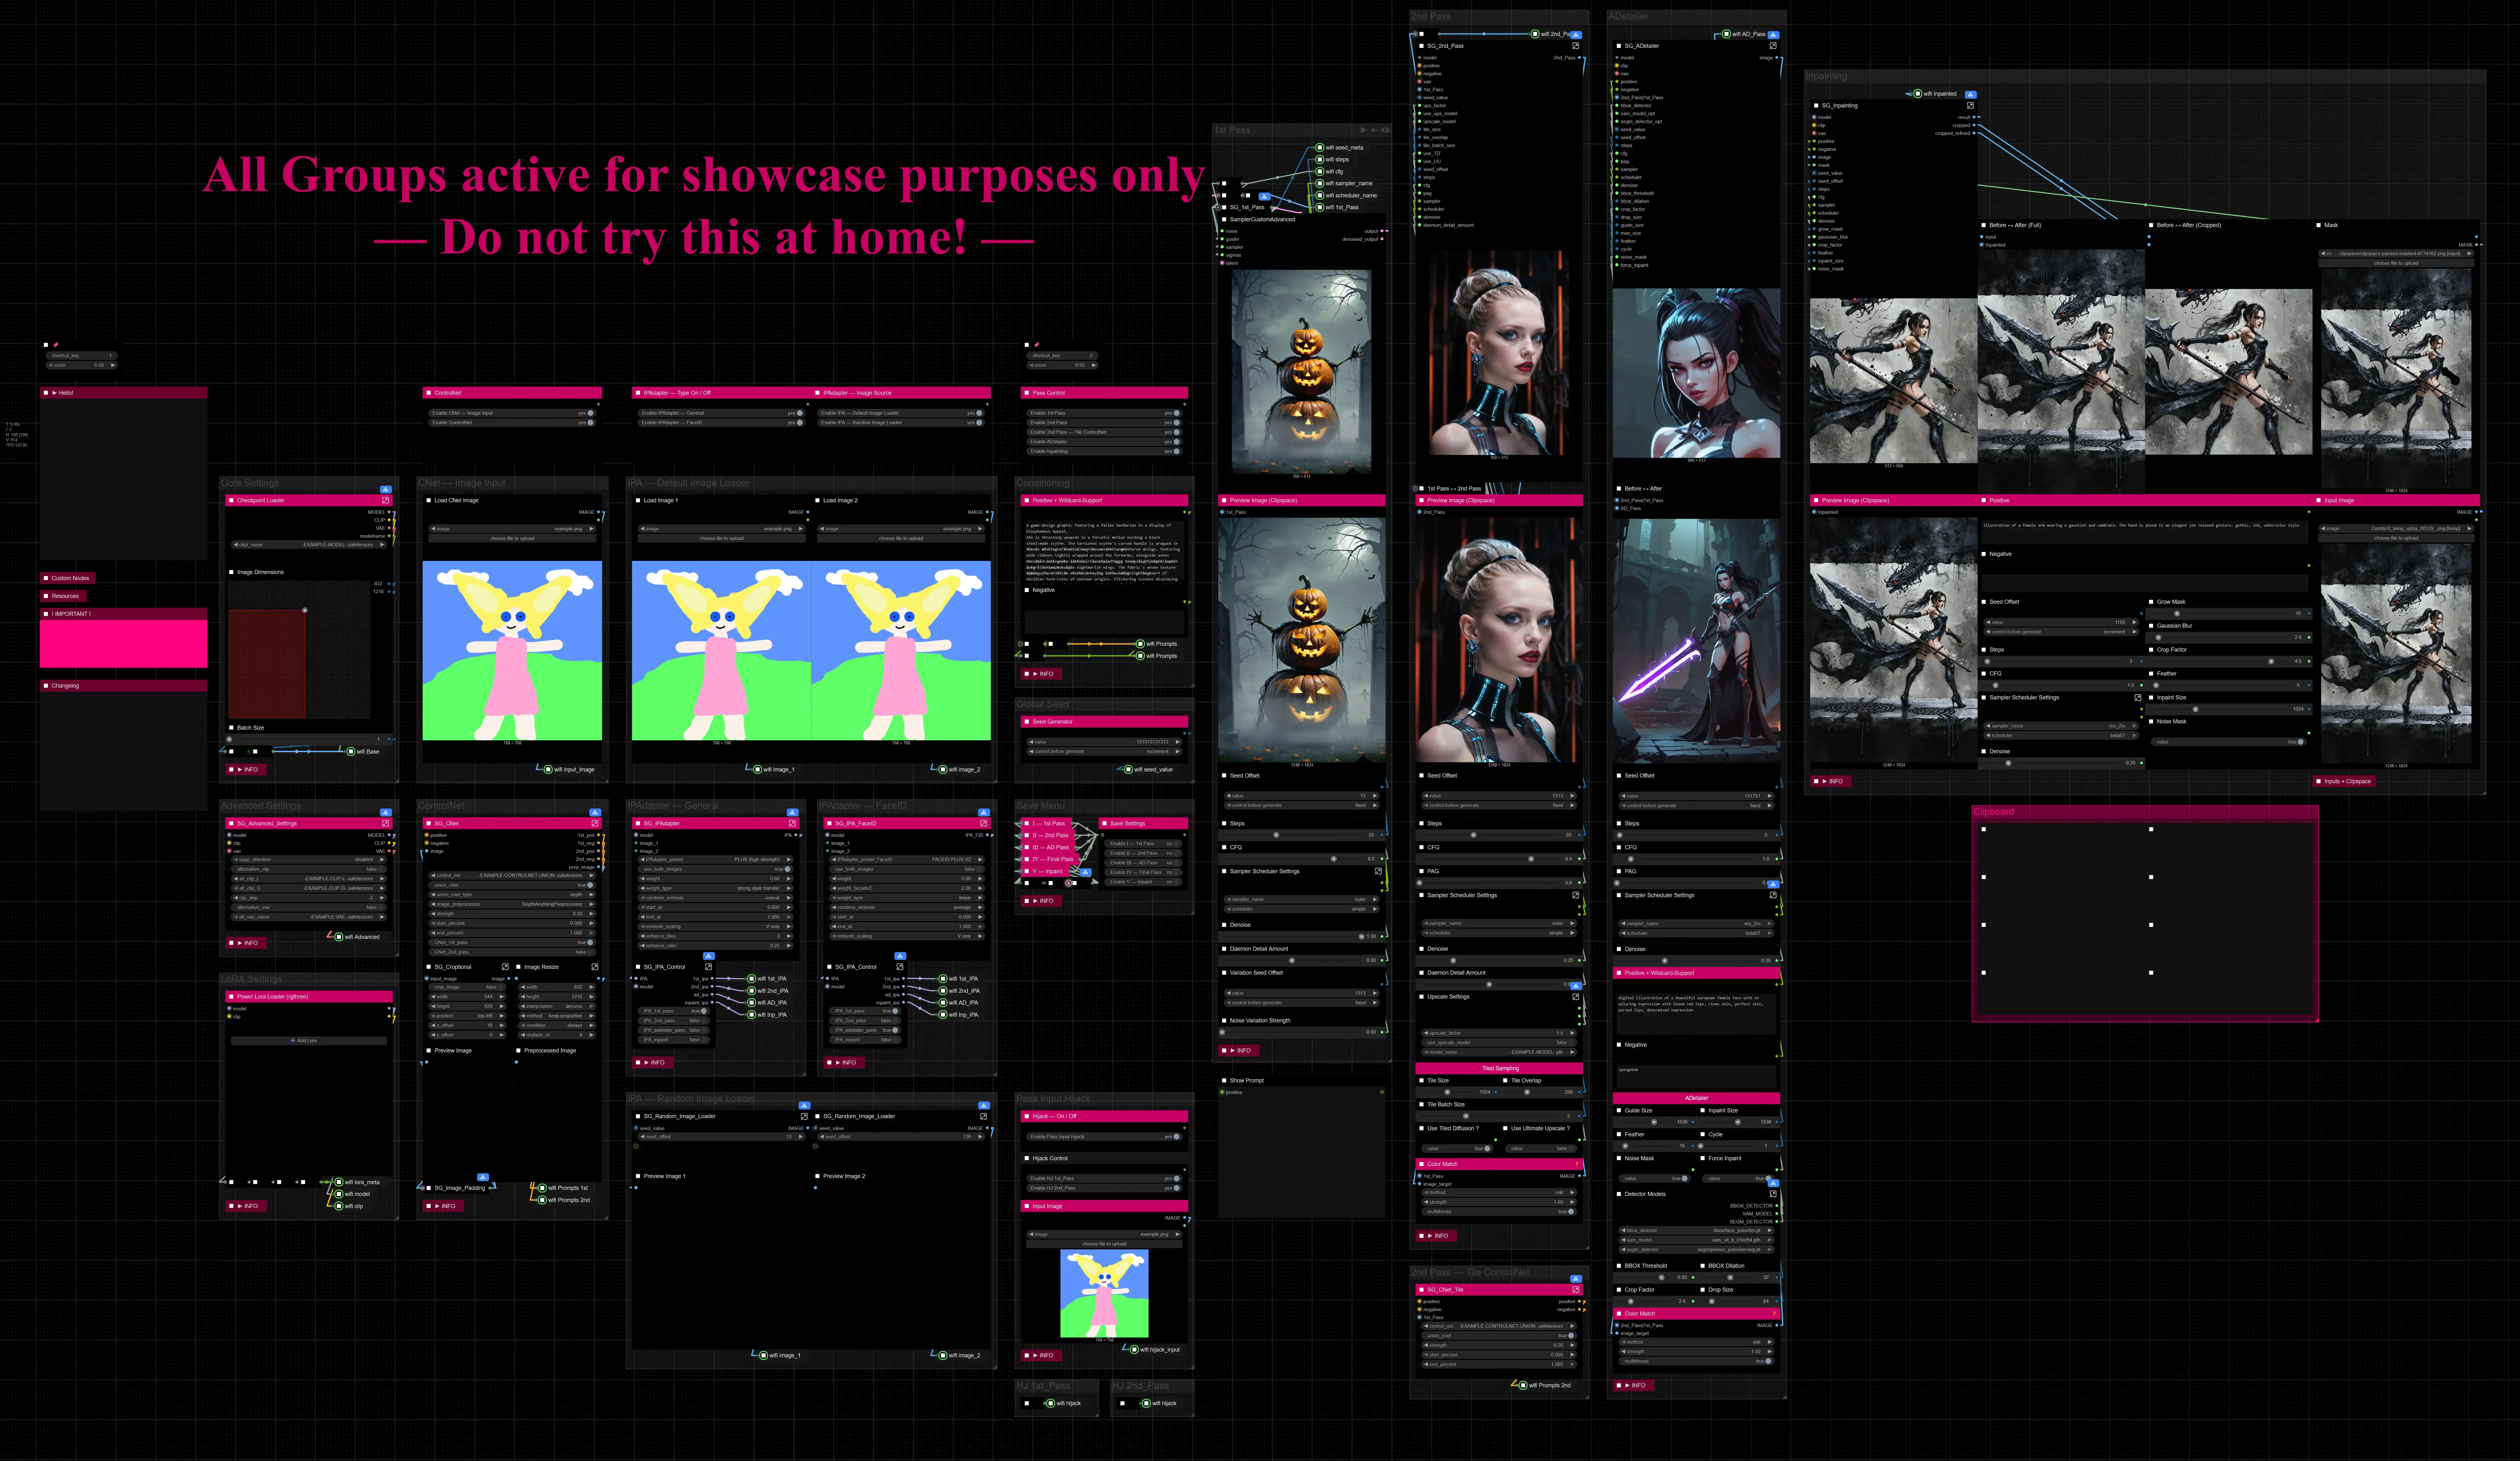The image size is (2520, 1461).
Task: Click choose file to upload in Load CNet Image
Action: (x=512, y=538)
